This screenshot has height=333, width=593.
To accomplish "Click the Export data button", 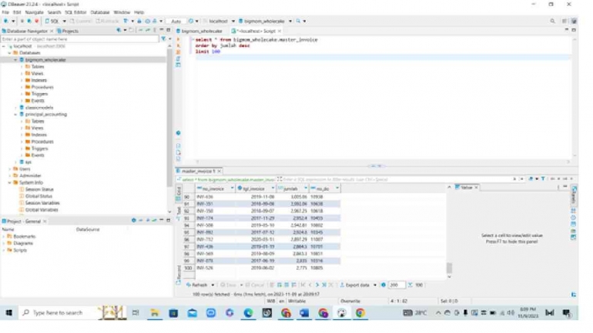I will click(x=354, y=285).
